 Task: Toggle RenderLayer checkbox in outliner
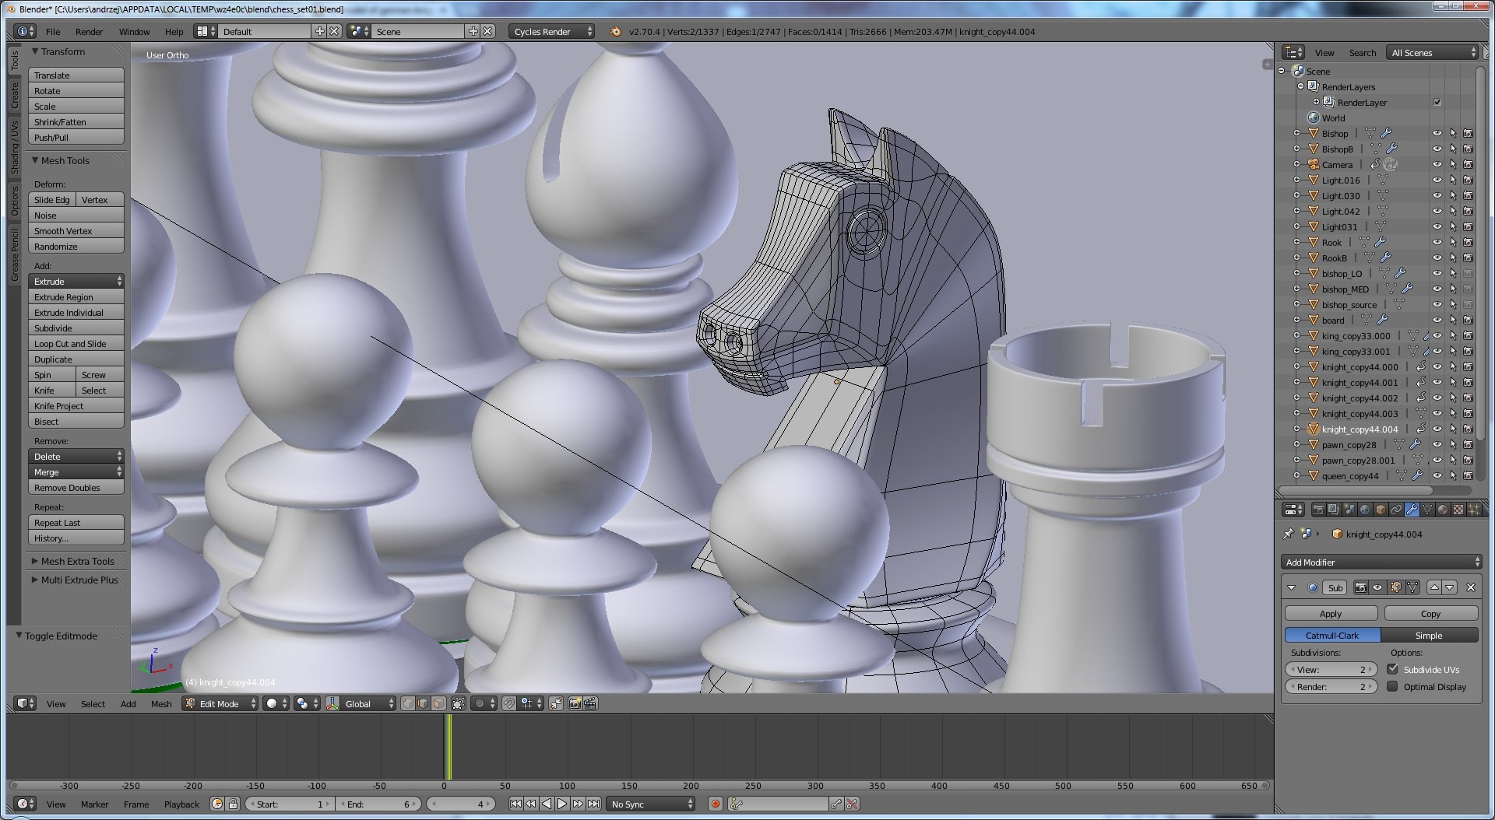(x=1437, y=102)
